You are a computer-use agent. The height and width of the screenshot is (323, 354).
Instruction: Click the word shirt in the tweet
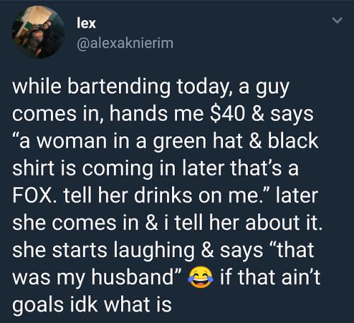(33, 168)
